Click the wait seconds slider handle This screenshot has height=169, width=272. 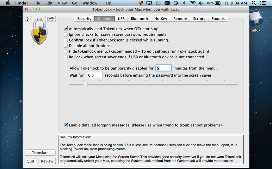[85, 84]
